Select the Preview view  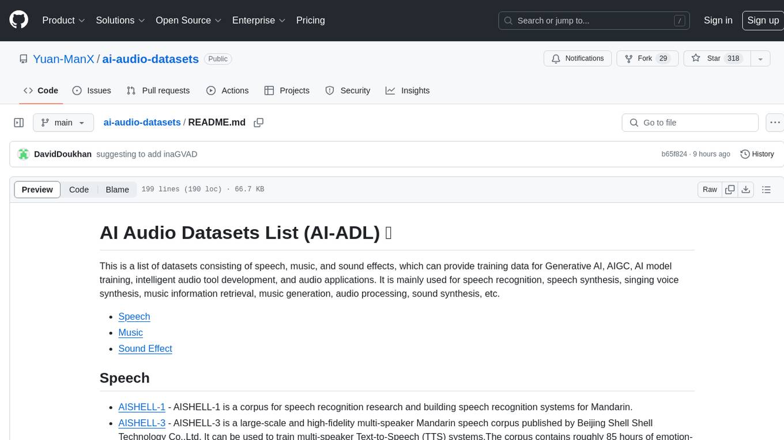point(37,189)
